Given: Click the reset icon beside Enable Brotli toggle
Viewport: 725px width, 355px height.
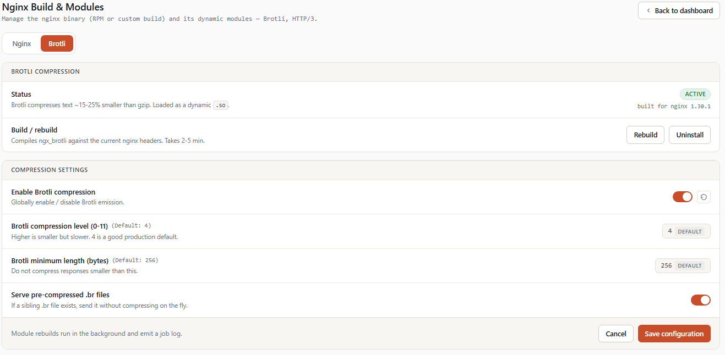Looking at the screenshot, I should coord(704,197).
